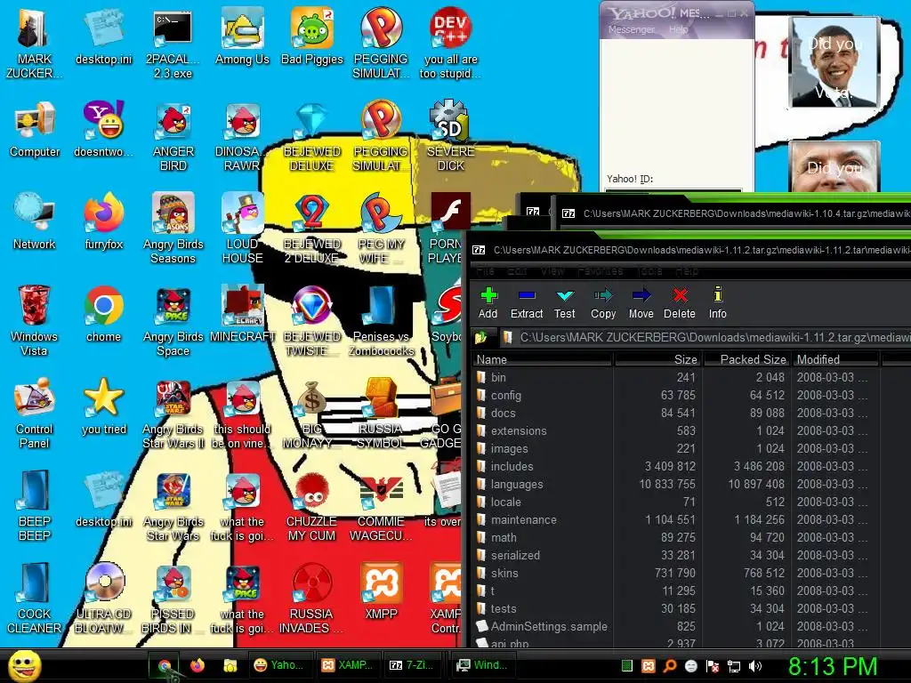This screenshot has height=683, width=911.
Task: Click the Move arrow icon in 7-Zip
Action: (641, 302)
